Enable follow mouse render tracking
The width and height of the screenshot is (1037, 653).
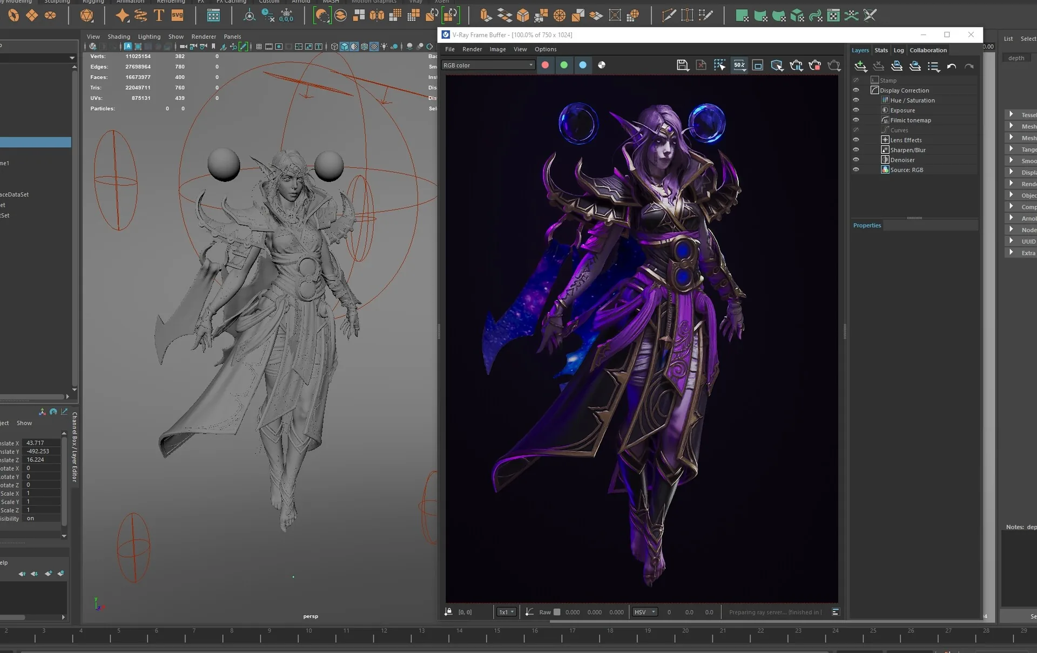(720, 65)
